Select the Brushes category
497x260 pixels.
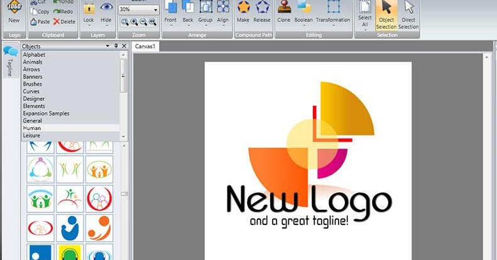click(x=70, y=84)
